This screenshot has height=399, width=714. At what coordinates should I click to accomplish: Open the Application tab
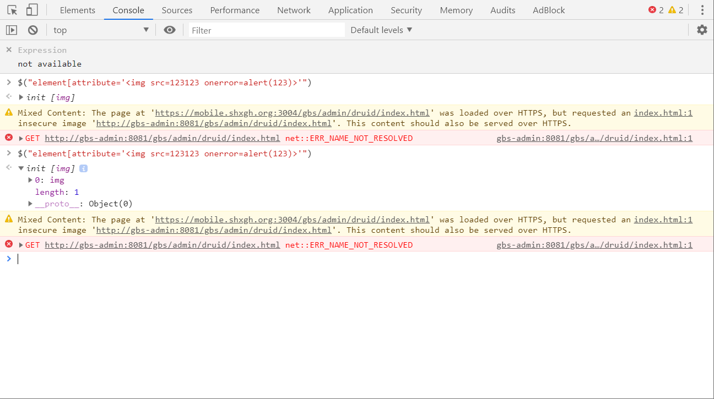[x=350, y=10]
